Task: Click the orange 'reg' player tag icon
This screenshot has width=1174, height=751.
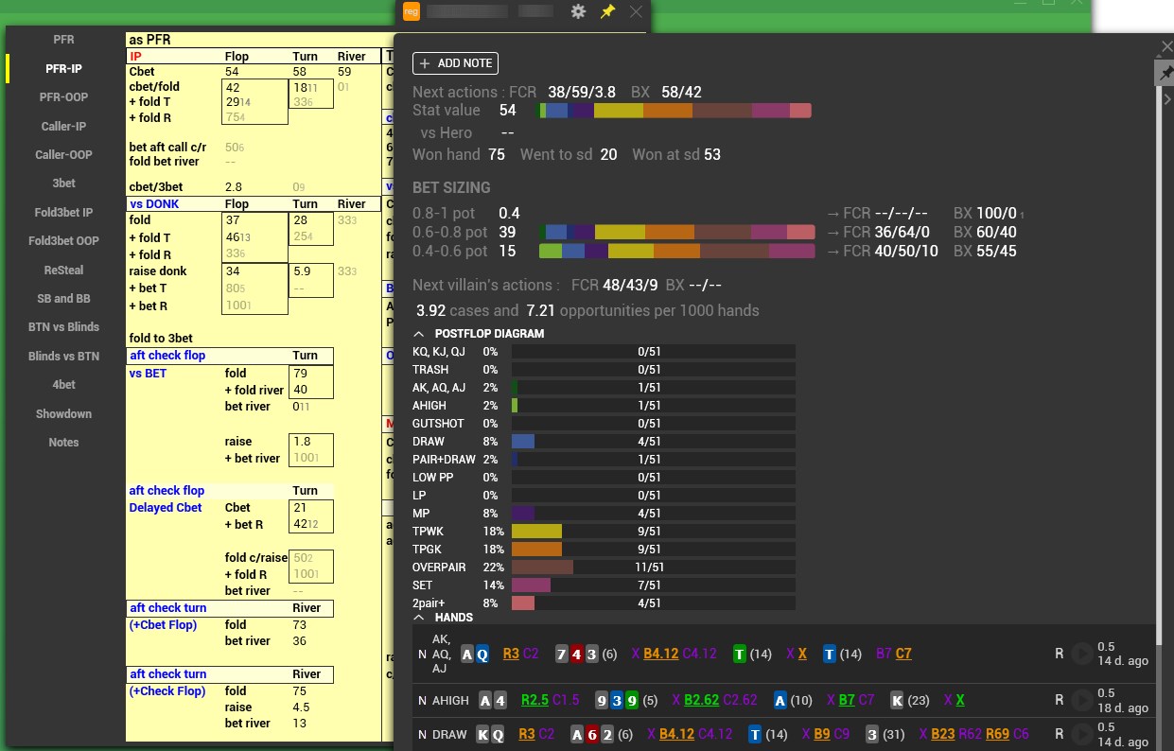Action: 411,11
